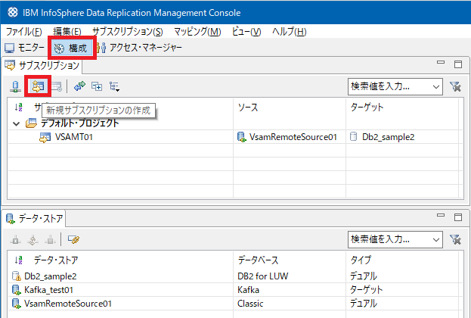
Task: Click the VSAMT01 subscription icon
Action: click(45, 138)
